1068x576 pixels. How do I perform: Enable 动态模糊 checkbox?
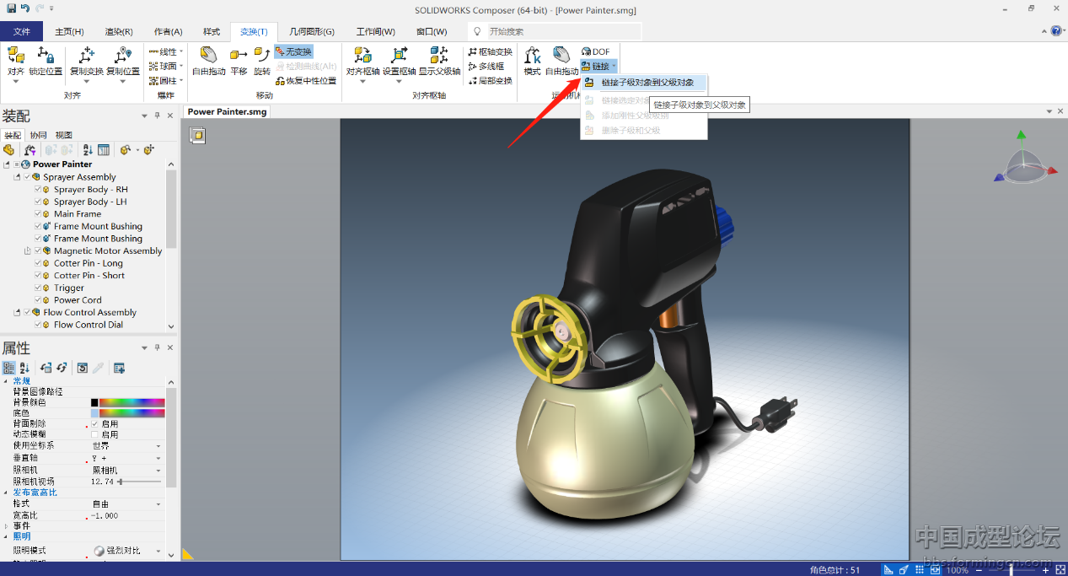95,434
